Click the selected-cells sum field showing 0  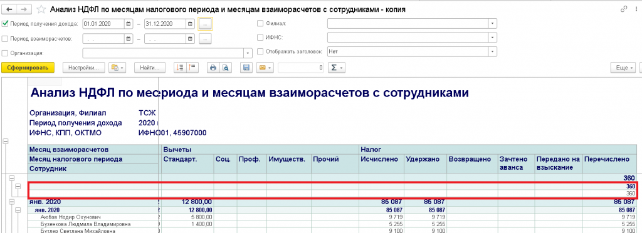point(302,68)
